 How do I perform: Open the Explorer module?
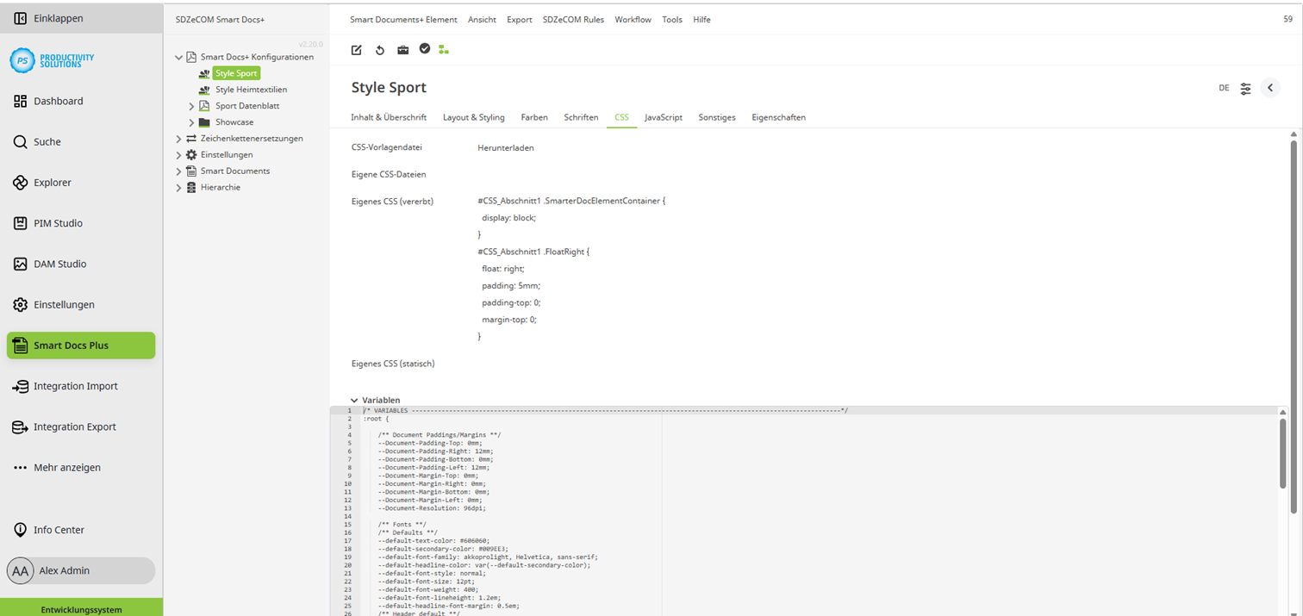click(x=81, y=183)
